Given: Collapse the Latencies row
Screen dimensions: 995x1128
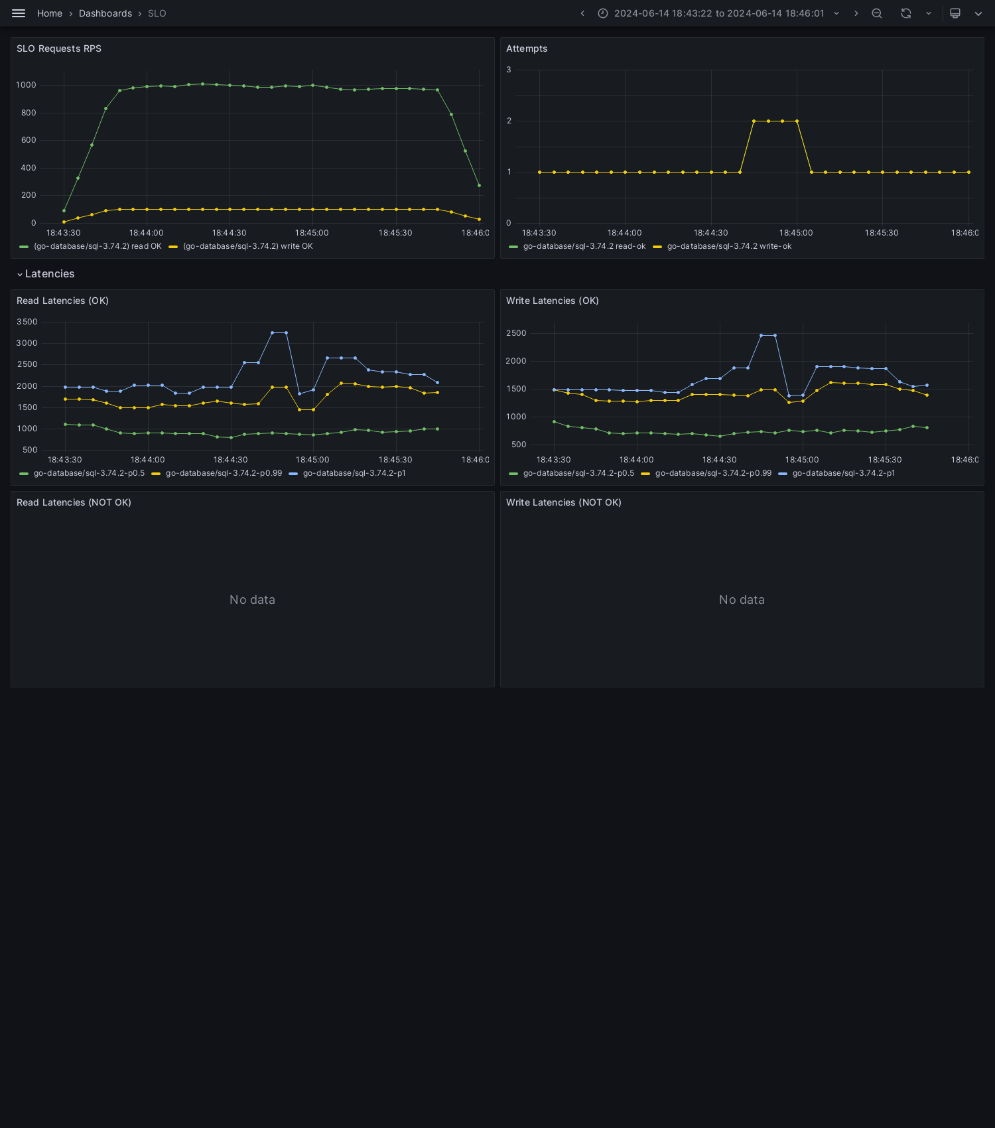Looking at the screenshot, I should pos(46,274).
